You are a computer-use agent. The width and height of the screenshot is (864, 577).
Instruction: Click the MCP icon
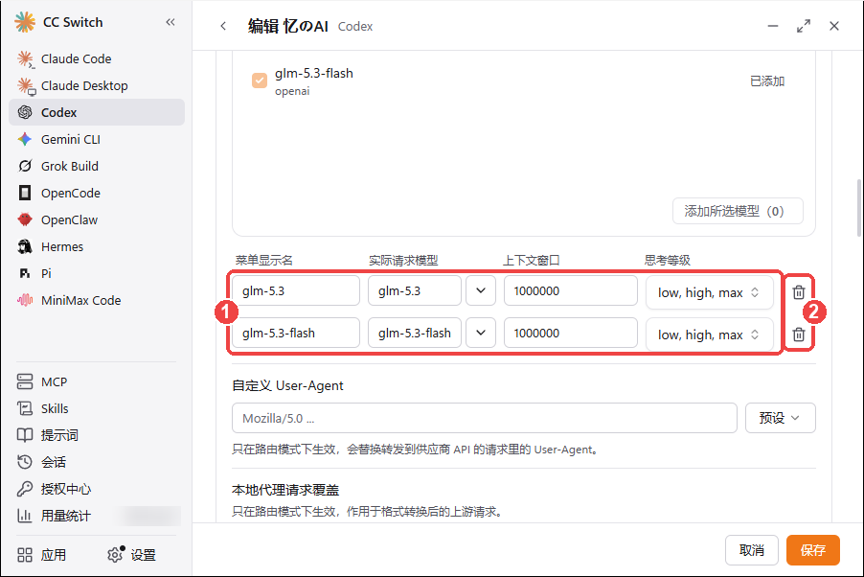tap(25, 381)
